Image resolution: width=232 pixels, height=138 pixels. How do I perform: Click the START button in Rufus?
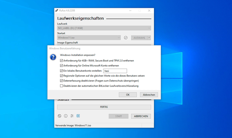coord(119,116)
